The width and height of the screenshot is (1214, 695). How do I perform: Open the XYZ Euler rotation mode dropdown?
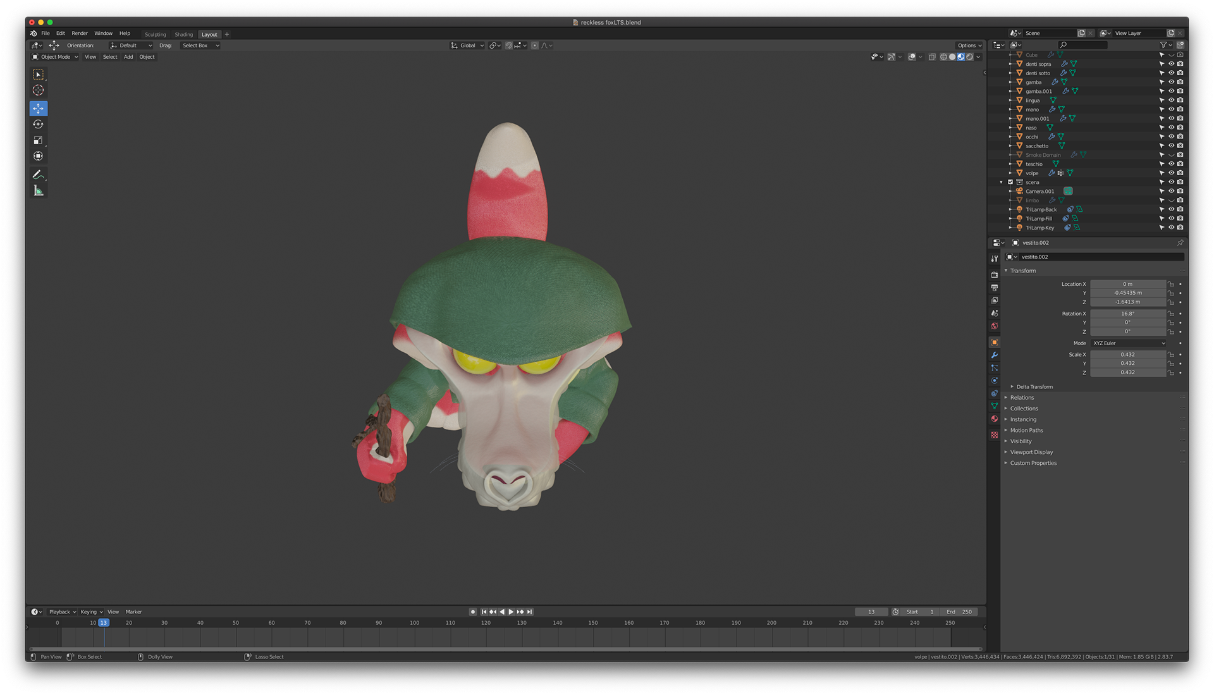(x=1129, y=343)
